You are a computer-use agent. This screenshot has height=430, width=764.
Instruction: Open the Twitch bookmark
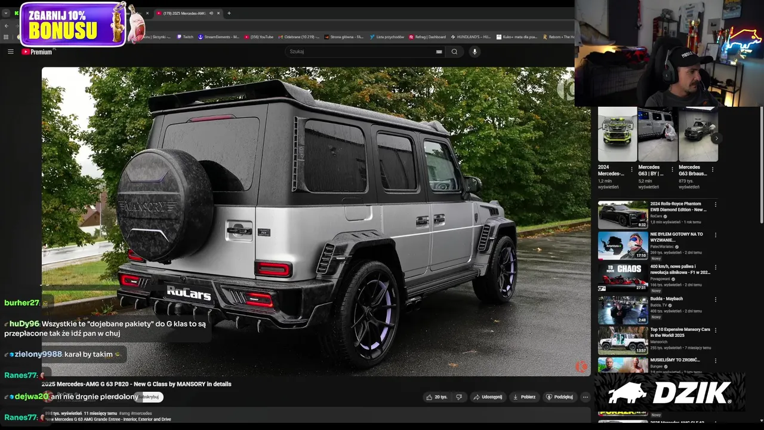coord(185,37)
